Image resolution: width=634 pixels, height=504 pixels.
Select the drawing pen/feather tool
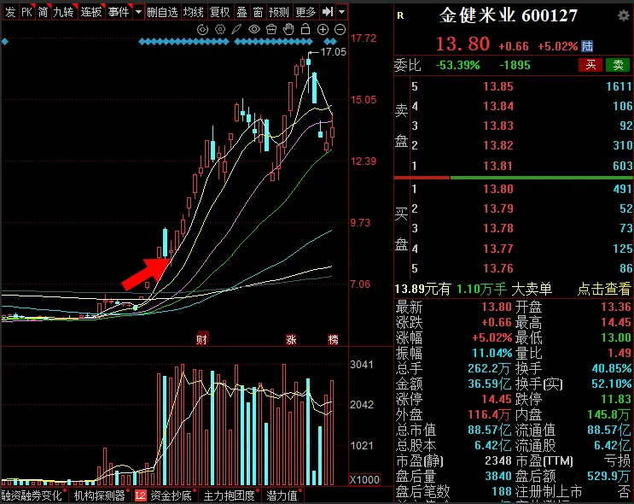pyautogui.click(x=236, y=30)
